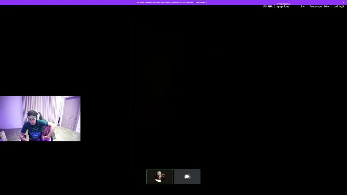The image size is (347, 195).
Task: Click the 'Le mode streamer est activé' message
Action: 165,2
